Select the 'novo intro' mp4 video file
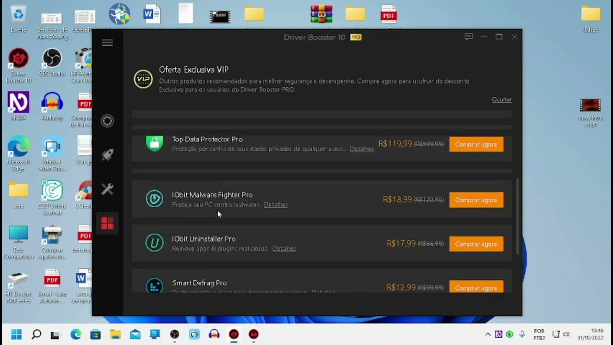 [590, 112]
